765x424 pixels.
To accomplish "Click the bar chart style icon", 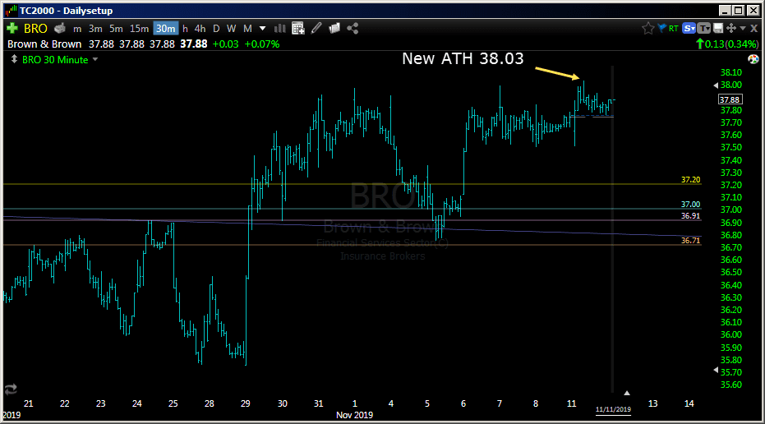I will [279, 28].
